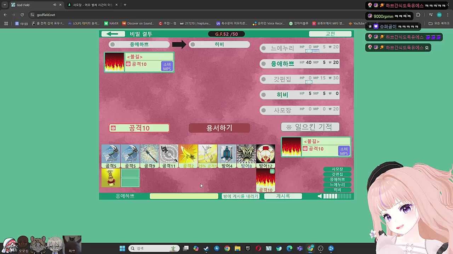The height and width of the screenshot is (254, 453).
Task: Open the 계시록 log button
Action: click(283, 196)
